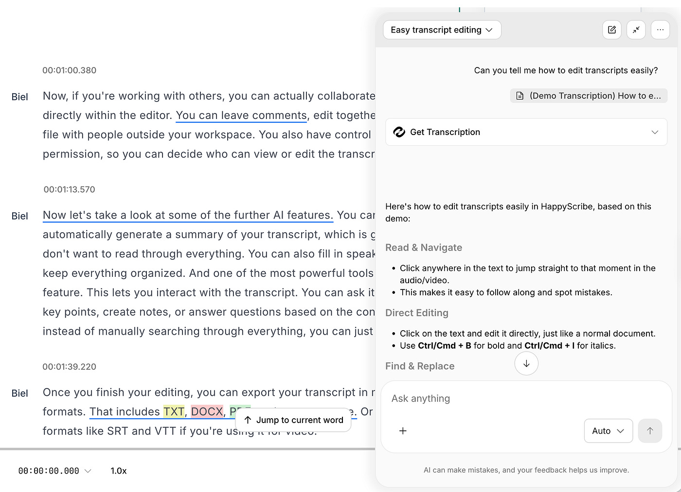Open chat panel more options menu
The height and width of the screenshot is (492, 681).
coord(660,30)
